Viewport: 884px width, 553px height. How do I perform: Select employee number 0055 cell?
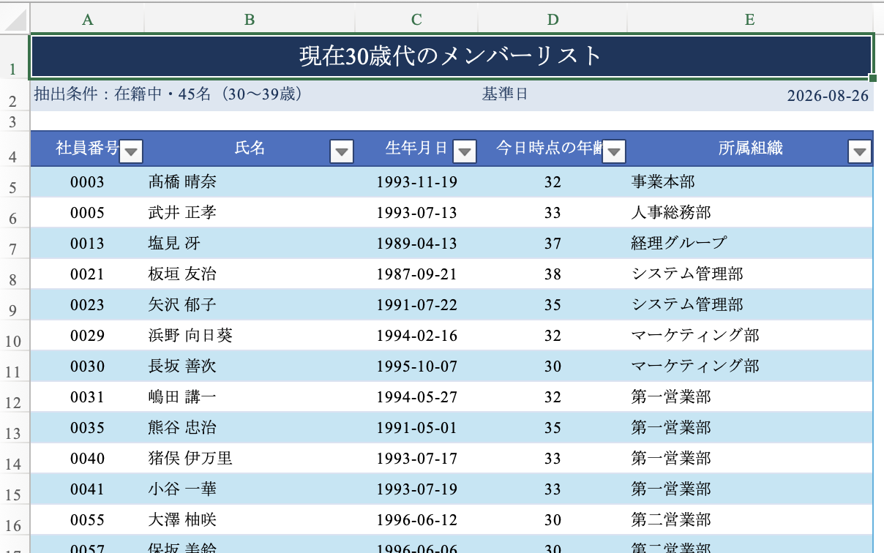pyautogui.click(x=88, y=519)
